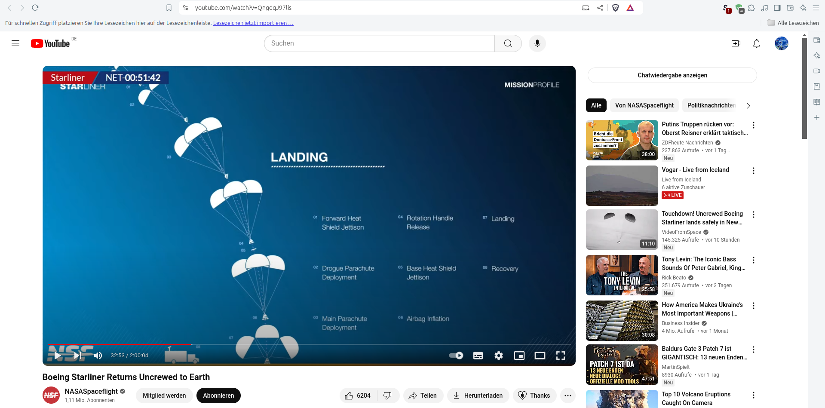Open the account avatar menu
Image resolution: width=825 pixels, height=408 pixels.
tap(782, 43)
